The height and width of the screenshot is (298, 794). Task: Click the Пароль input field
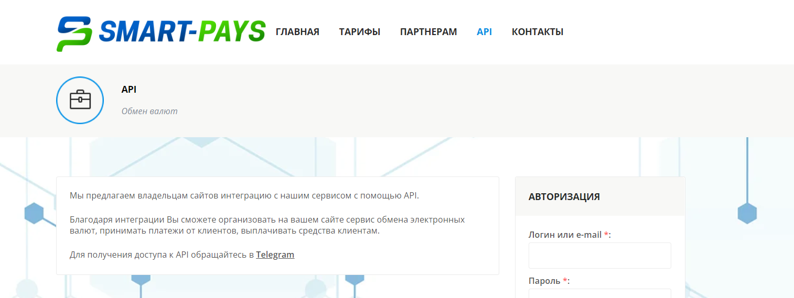600,293
